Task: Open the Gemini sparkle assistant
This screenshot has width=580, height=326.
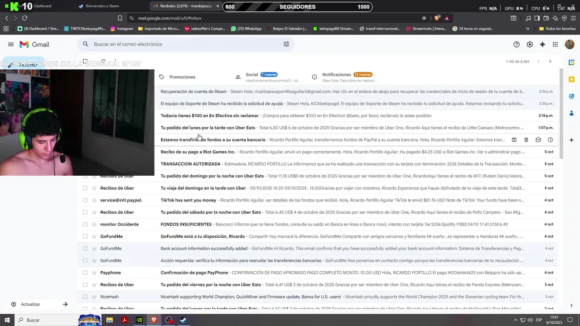Action: pos(542,44)
